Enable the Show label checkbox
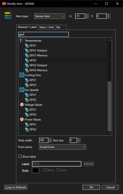 pyautogui.click(x=20, y=156)
